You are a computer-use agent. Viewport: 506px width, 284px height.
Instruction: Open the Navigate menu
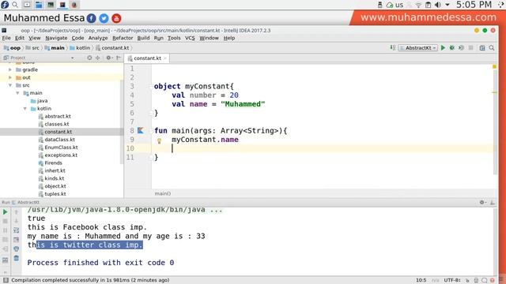(56, 38)
